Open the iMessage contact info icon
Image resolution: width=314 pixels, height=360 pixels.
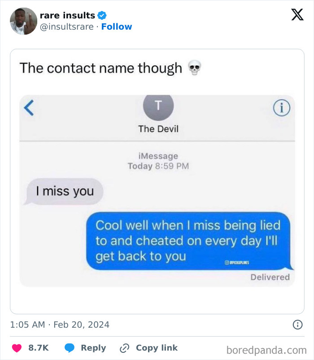[x=281, y=108]
